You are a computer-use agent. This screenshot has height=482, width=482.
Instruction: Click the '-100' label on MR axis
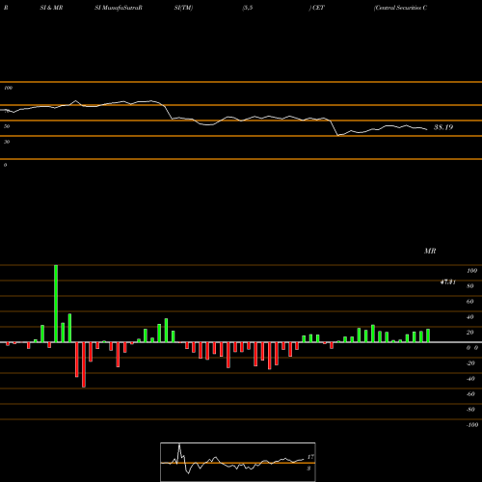472,425
